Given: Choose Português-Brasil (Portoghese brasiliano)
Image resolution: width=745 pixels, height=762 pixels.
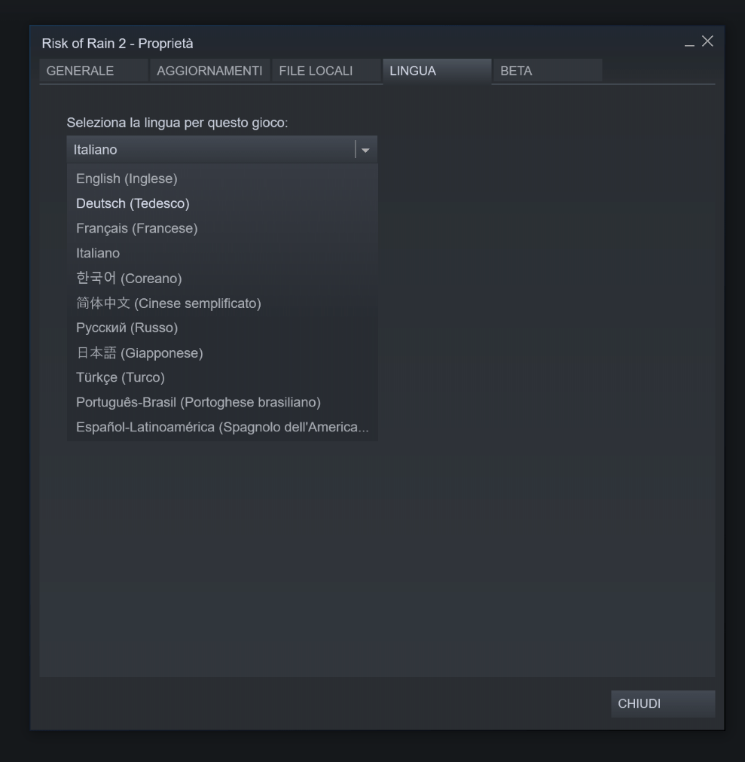Looking at the screenshot, I should [222, 402].
